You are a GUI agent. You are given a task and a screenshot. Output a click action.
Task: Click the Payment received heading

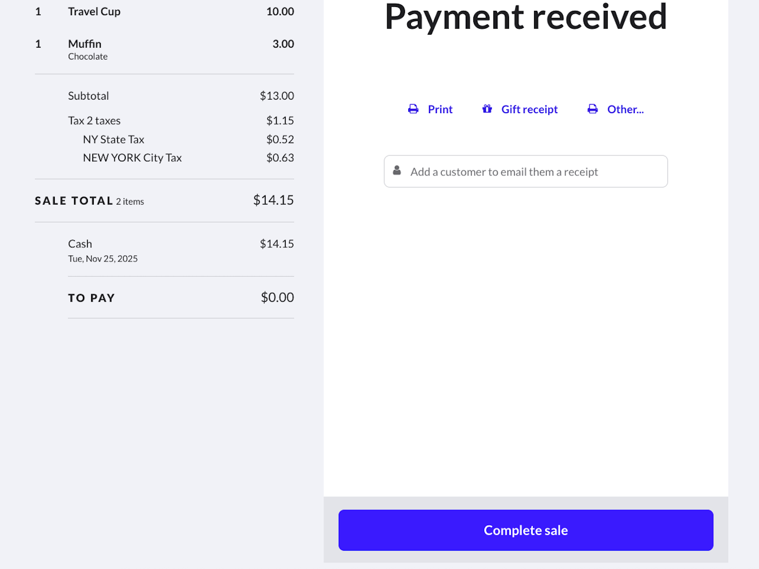pyautogui.click(x=525, y=17)
